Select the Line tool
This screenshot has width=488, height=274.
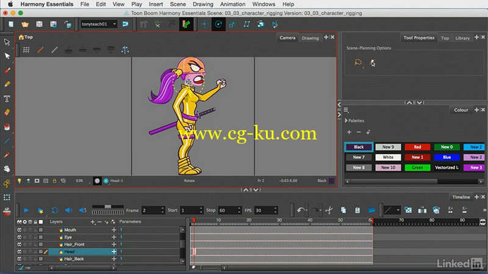7,141
